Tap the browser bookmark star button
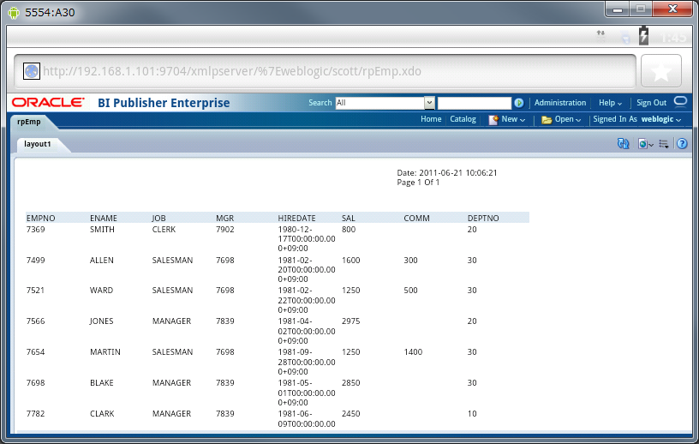The height and width of the screenshot is (444, 699). [660, 71]
